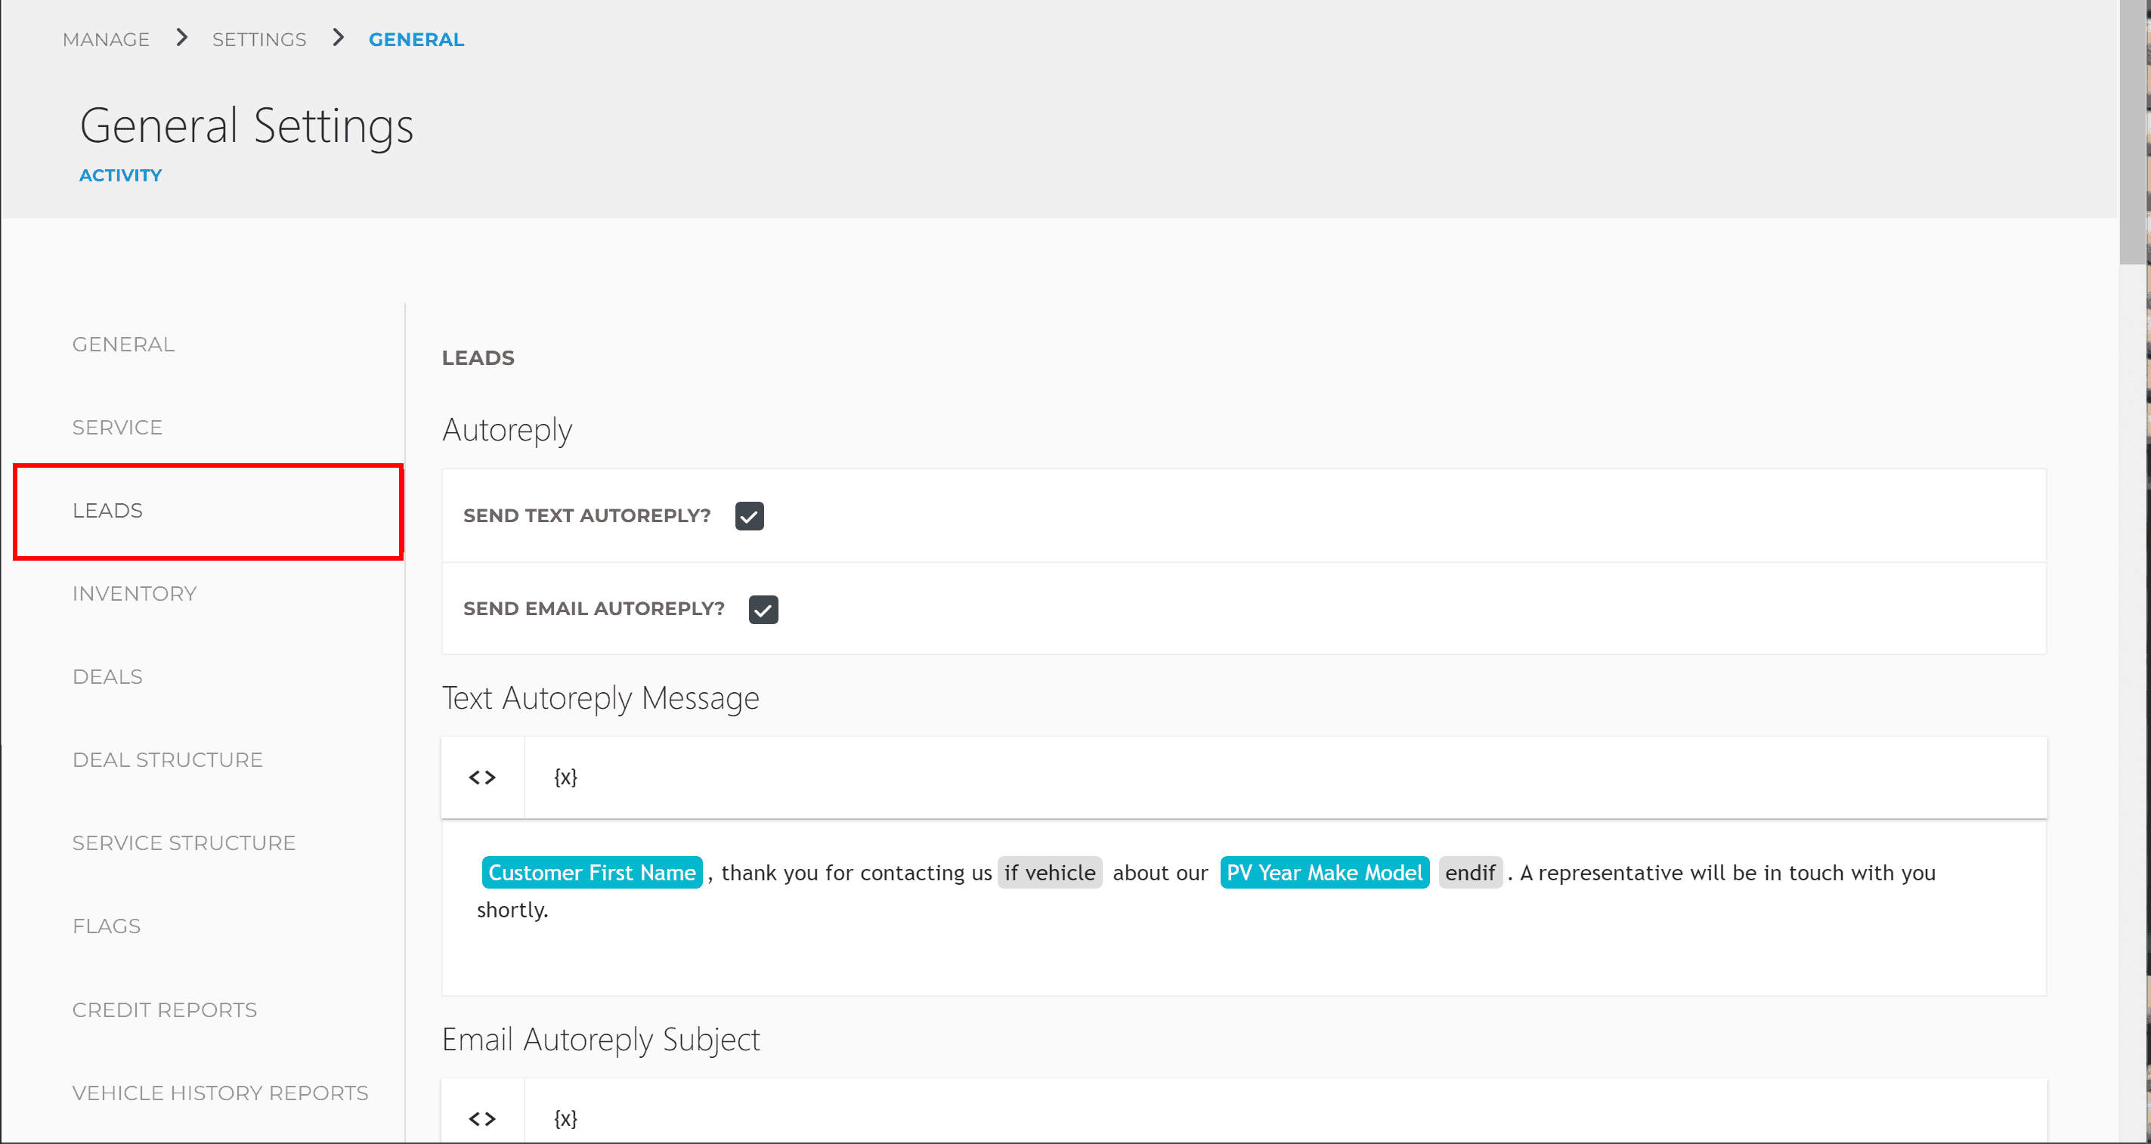The height and width of the screenshot is (1144, 2151).
Task: Click code view icon in Email Autoreply Subject editor
Action: (481, 1119)
